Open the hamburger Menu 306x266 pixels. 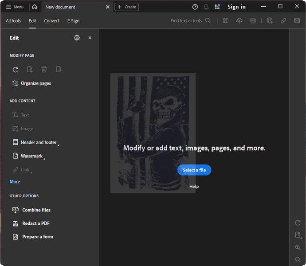tap(15, 7)
